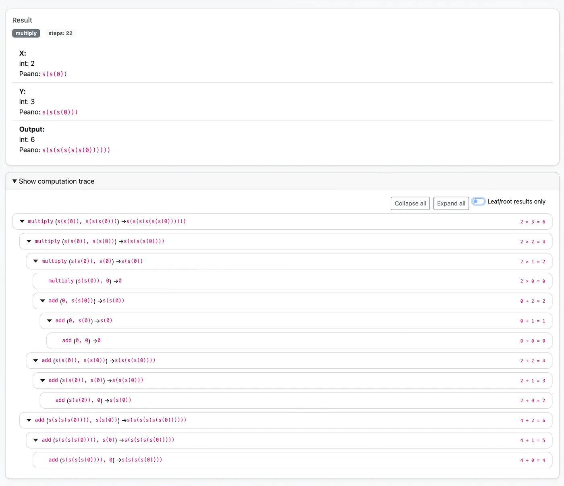This screenshot has height=486, width=564.
Task: Select the add 2 + 0 = 2 leaf row
Action: point(295,400)
